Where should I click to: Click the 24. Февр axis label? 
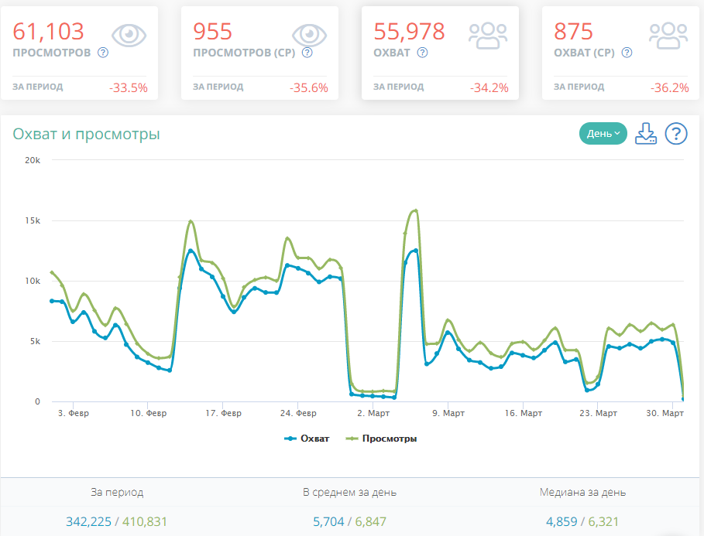[298, 413]
